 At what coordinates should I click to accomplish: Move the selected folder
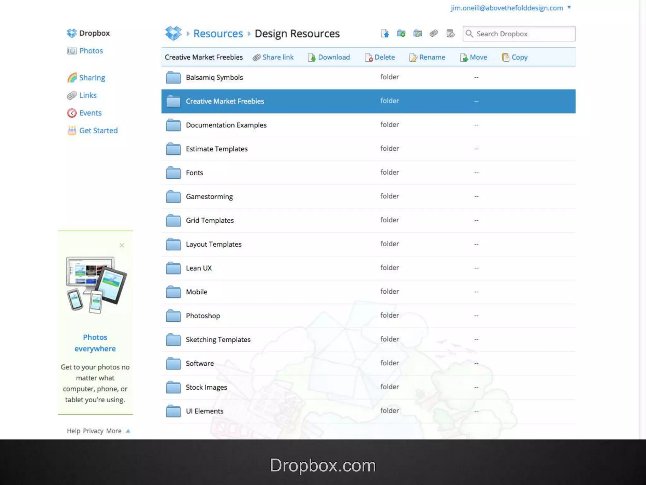click(473, 57)
